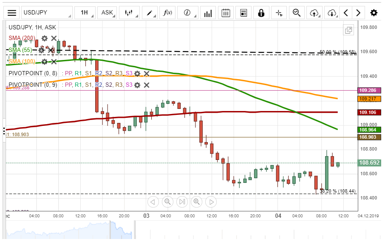Image resolution: width=385 pixels, height=242 pixels.
Task: Click the 108.903 S1 price label
Action: 369,137
